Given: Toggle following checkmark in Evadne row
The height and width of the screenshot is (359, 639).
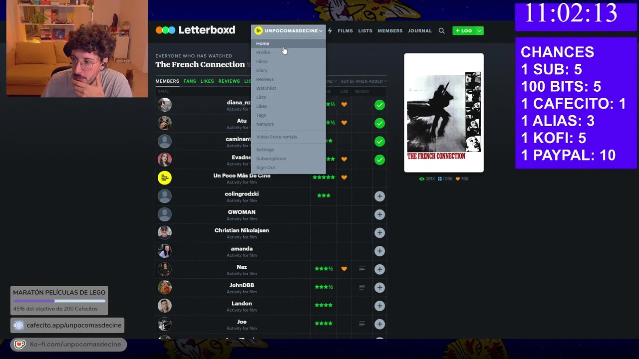Looking at the screenshot, I should tap(379, 160).
